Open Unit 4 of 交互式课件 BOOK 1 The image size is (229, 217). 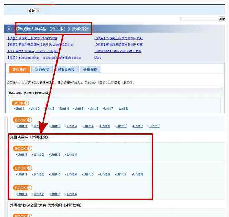click(x=72, y=155)
